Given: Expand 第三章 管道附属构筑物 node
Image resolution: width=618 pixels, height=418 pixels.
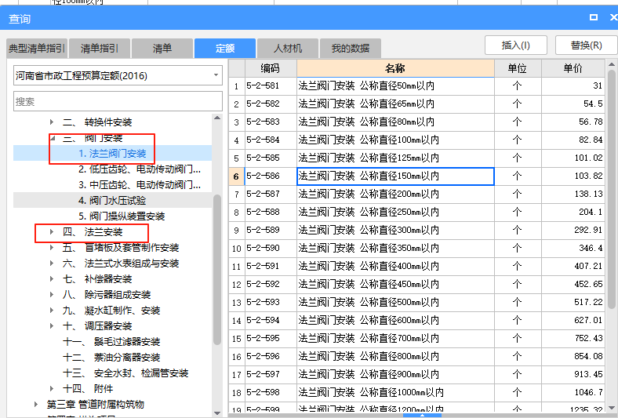Looking at the screenshot, I should pos(36,404).
